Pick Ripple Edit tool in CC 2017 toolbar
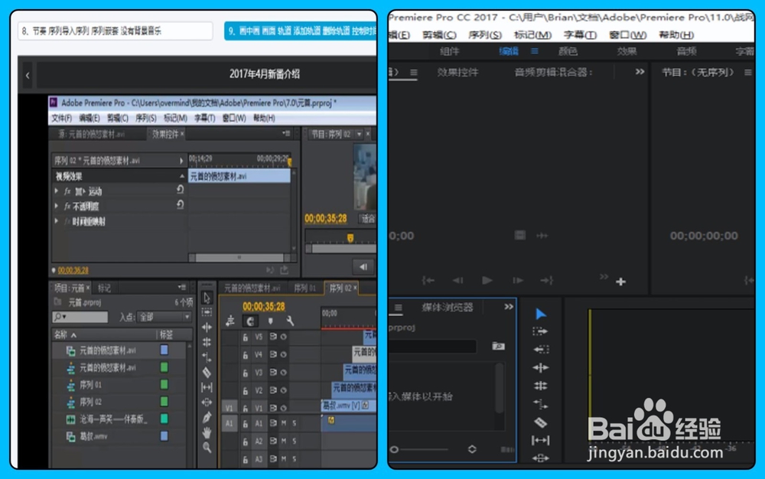Image resolution: width=765 pixels, height=479 pixels. 541,368
